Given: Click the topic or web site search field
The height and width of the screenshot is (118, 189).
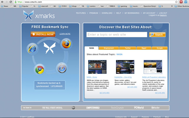Looking at the screenshot, I should [x=117, y=35].
